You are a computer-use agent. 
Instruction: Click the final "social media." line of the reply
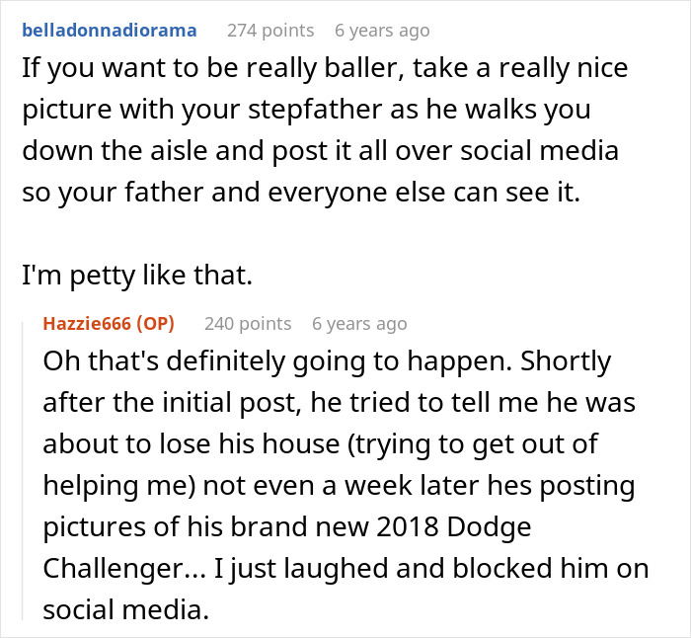point(126,610)
